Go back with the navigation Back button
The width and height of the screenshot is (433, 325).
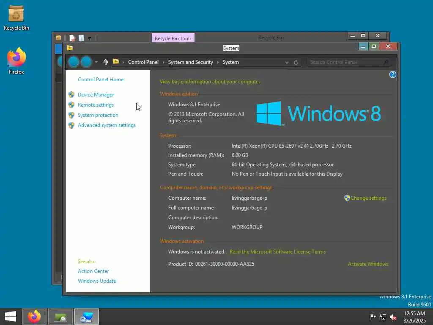[74, 62]
